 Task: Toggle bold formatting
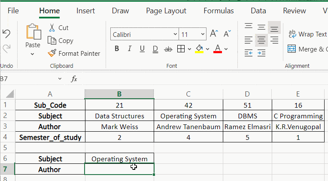[117, 49]
